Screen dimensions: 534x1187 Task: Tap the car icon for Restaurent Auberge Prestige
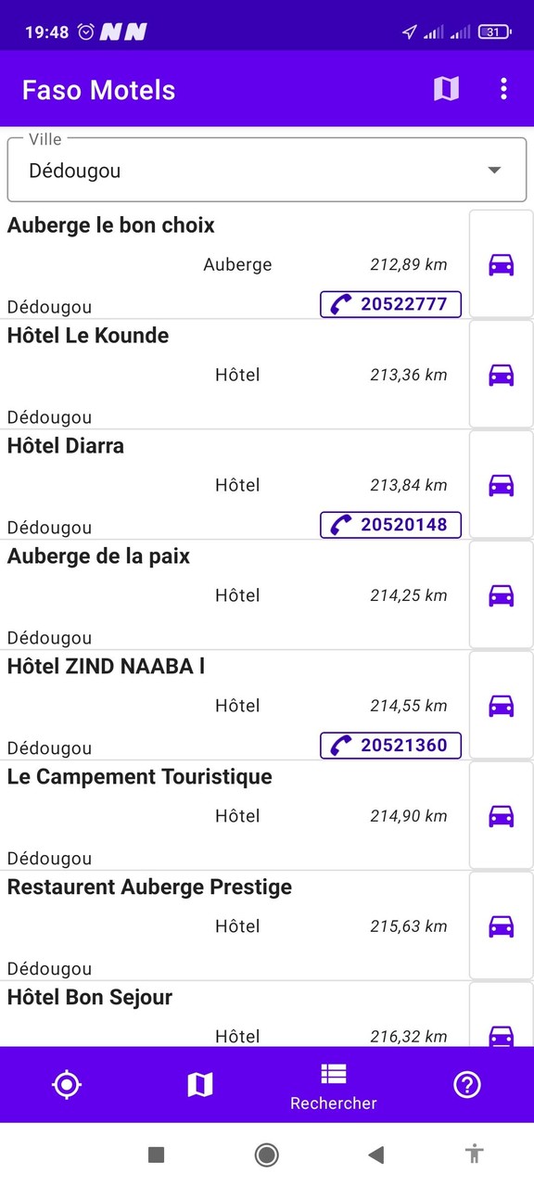point(501,925)
